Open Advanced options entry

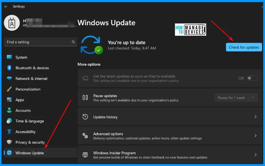[170, 136]
